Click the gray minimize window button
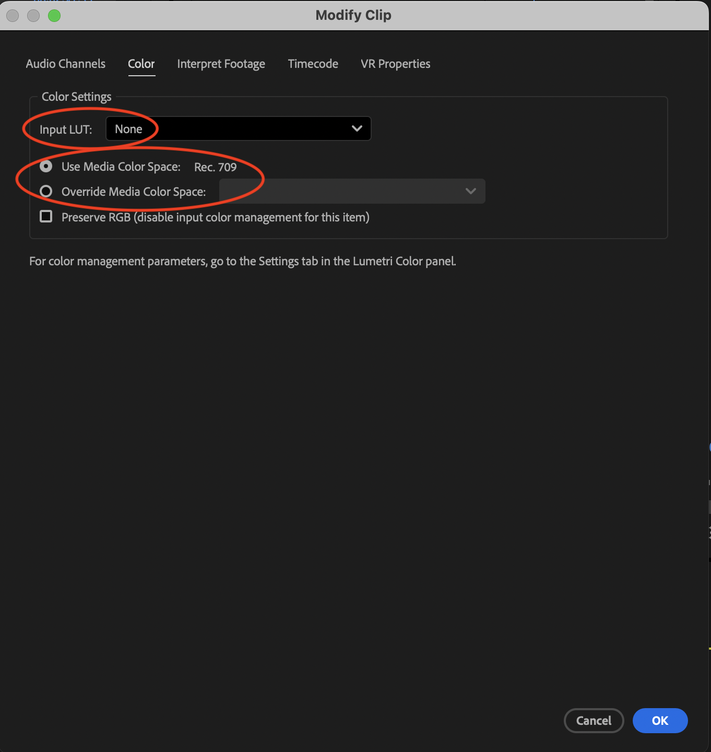Image resolution: width=711 pixels, height=752 pixels. tap(33, 16)
